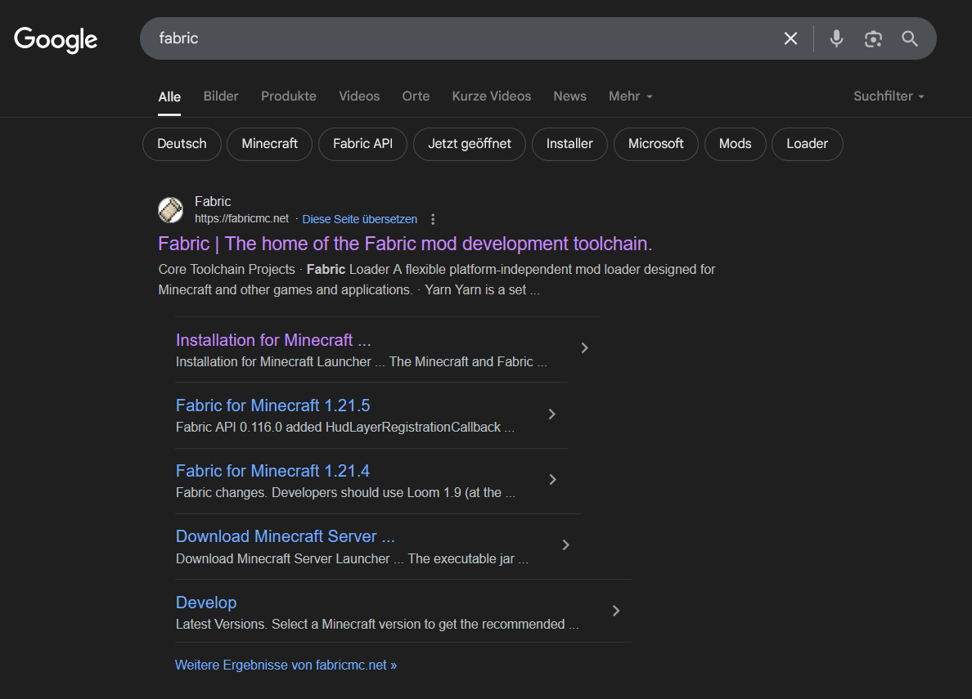Select the News tab
972x699 pixels.
coord(569,96)
